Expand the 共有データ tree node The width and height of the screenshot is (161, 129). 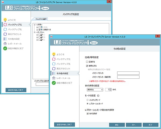pos(37,29)
